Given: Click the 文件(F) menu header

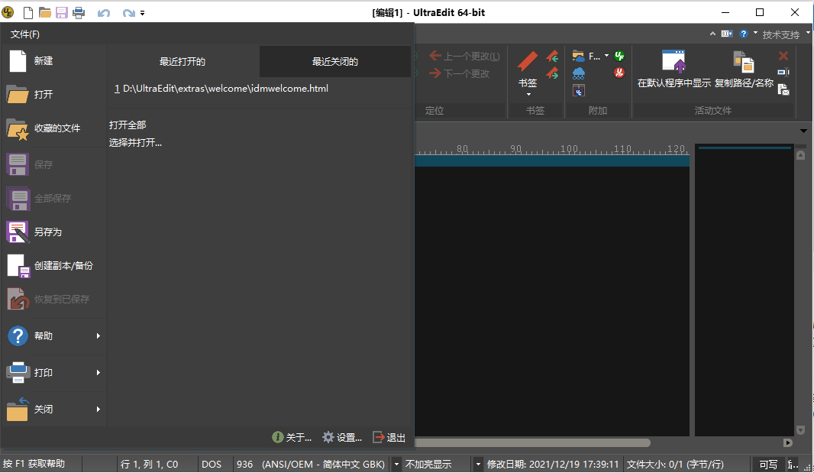Looking at the screenshot, I should point(25,34).
